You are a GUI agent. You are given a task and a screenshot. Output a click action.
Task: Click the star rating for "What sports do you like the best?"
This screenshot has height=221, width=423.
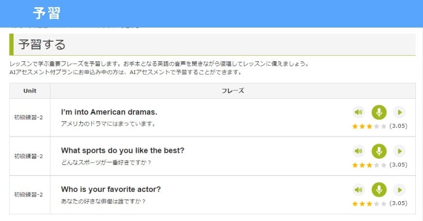click(369, 165)
